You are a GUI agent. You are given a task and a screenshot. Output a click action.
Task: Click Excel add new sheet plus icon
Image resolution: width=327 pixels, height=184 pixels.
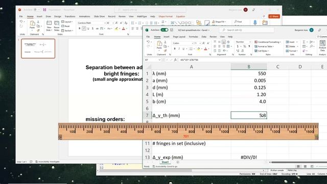[x=178, y=162]
